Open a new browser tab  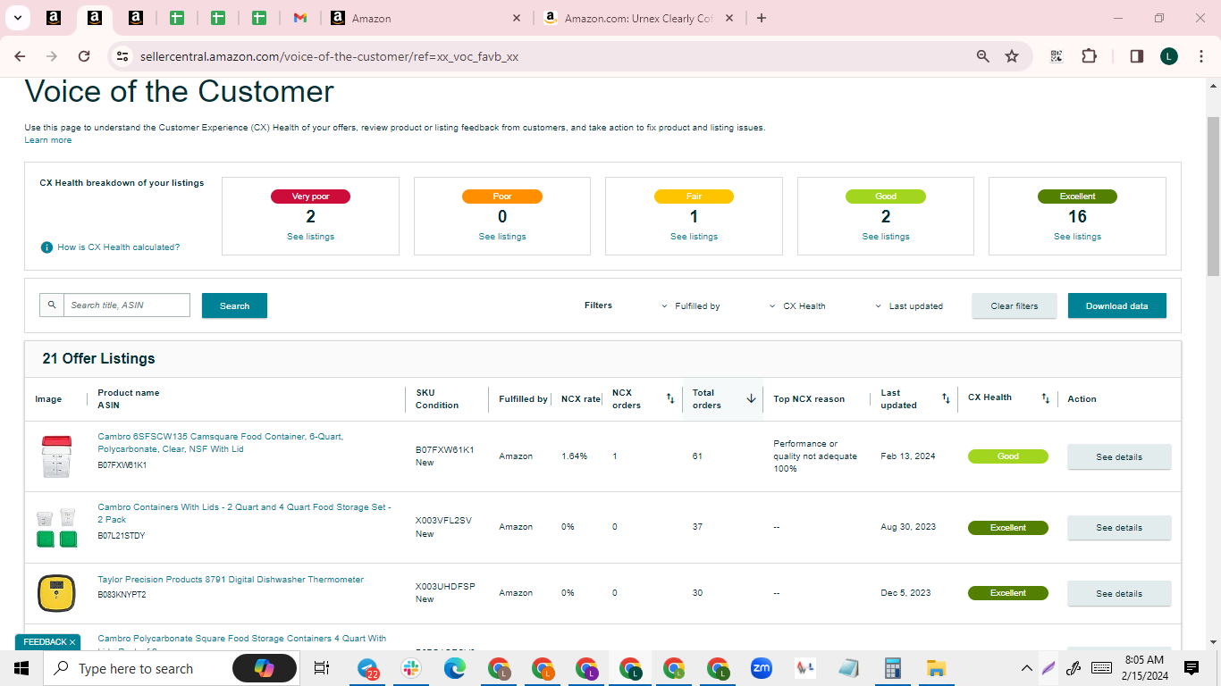[762, 18]
